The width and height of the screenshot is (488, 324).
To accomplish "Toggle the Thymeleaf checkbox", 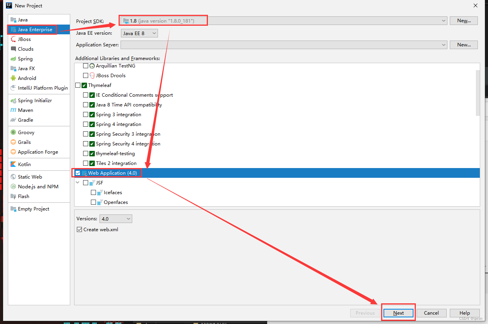I will (x=78, y=85).
